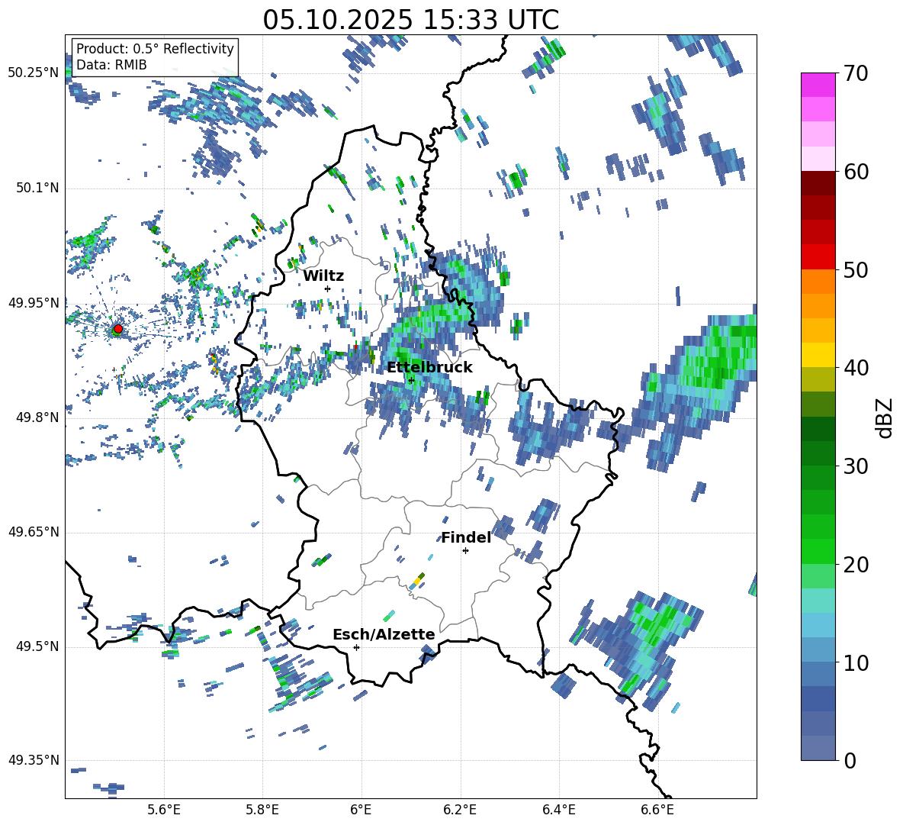
Task: Click the 49.8°N latitude label
Action: tap(37, 417)
